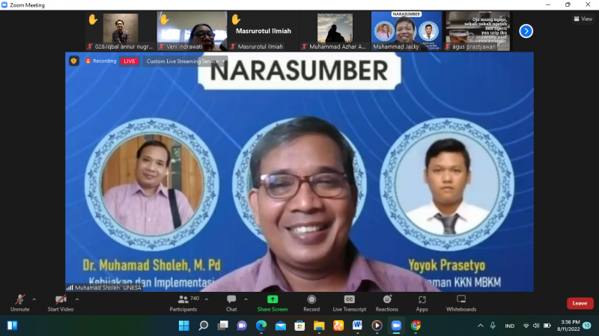This screenshot has height=336, width=599.
Task: Open the View layout menu
Action: (583, 19)
